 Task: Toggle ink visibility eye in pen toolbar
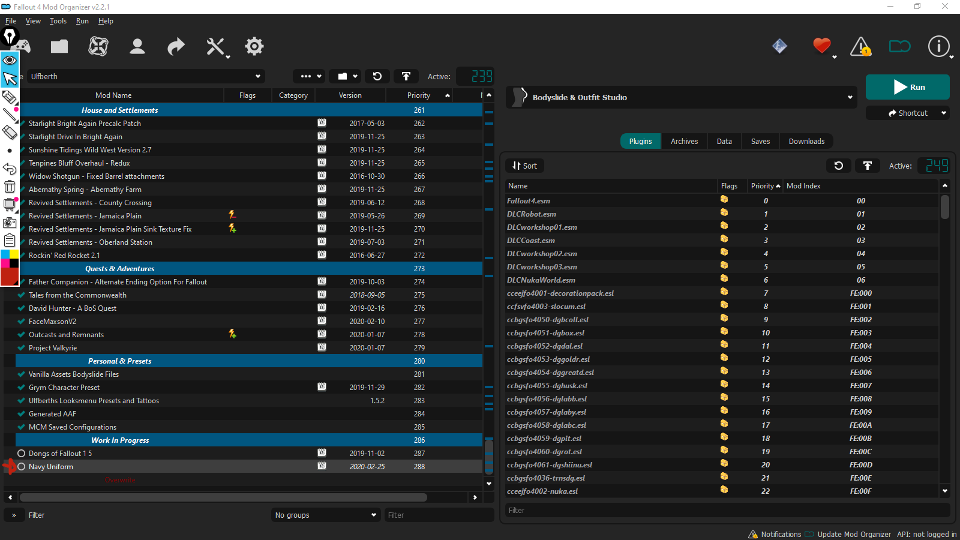tap(10, 60)
